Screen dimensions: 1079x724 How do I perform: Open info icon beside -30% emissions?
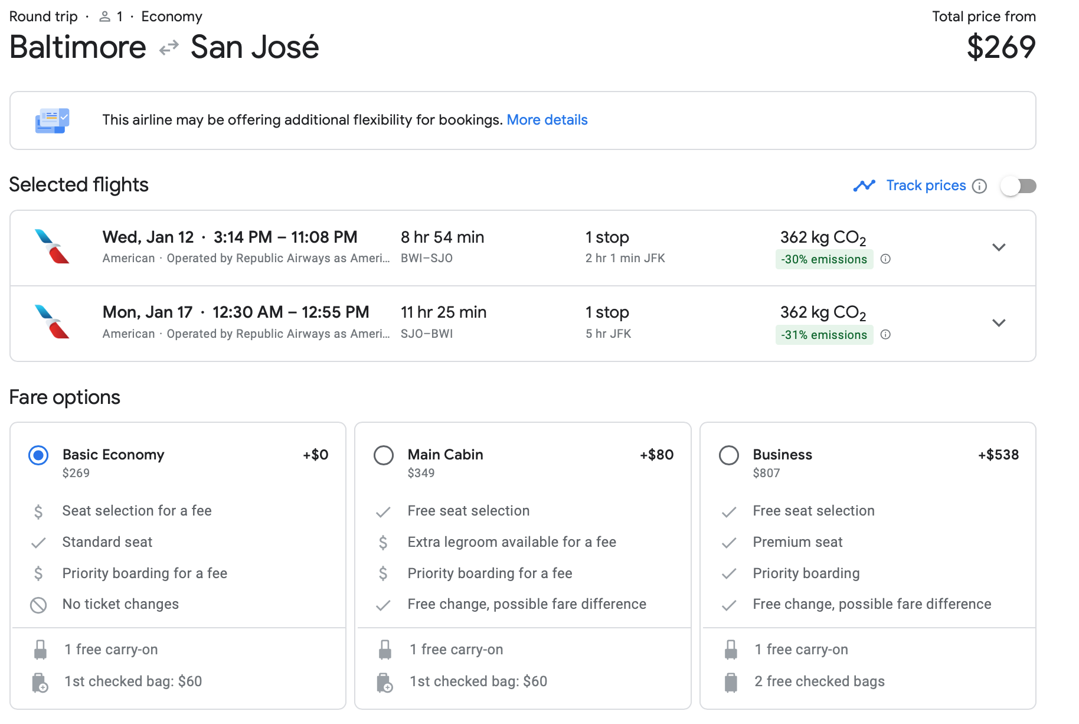point(885,259)
